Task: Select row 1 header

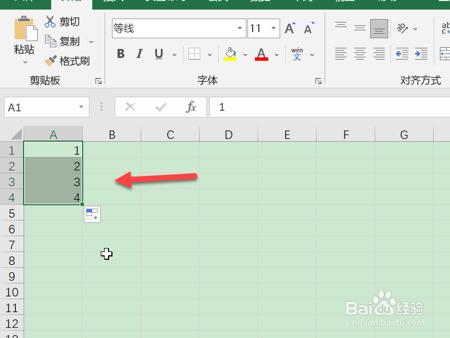Action: click(x=11, y=150)
